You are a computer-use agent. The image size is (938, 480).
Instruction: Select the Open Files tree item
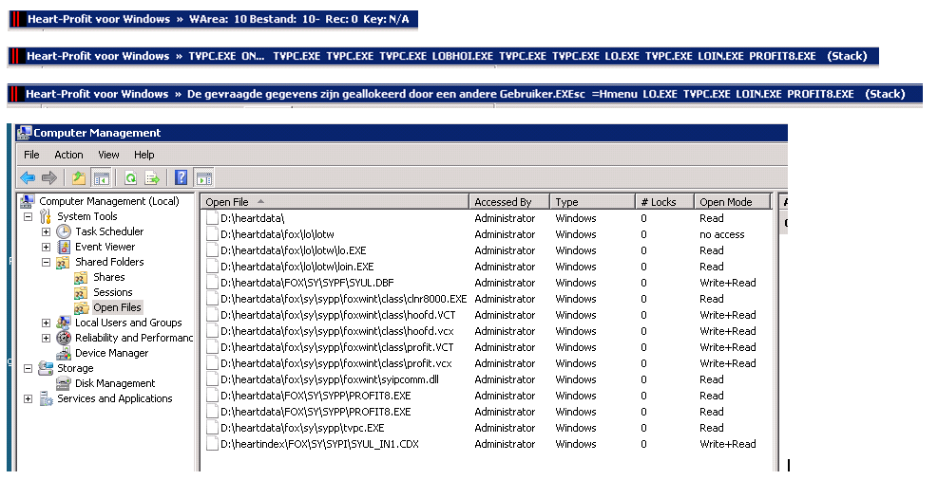[x=117, y=307]
